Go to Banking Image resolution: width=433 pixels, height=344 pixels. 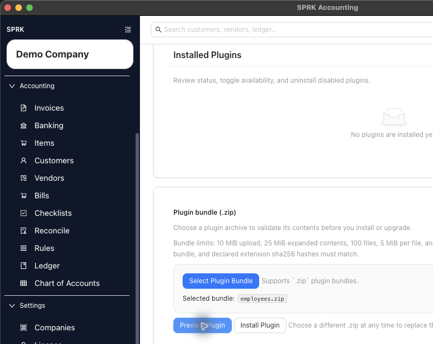49,125
